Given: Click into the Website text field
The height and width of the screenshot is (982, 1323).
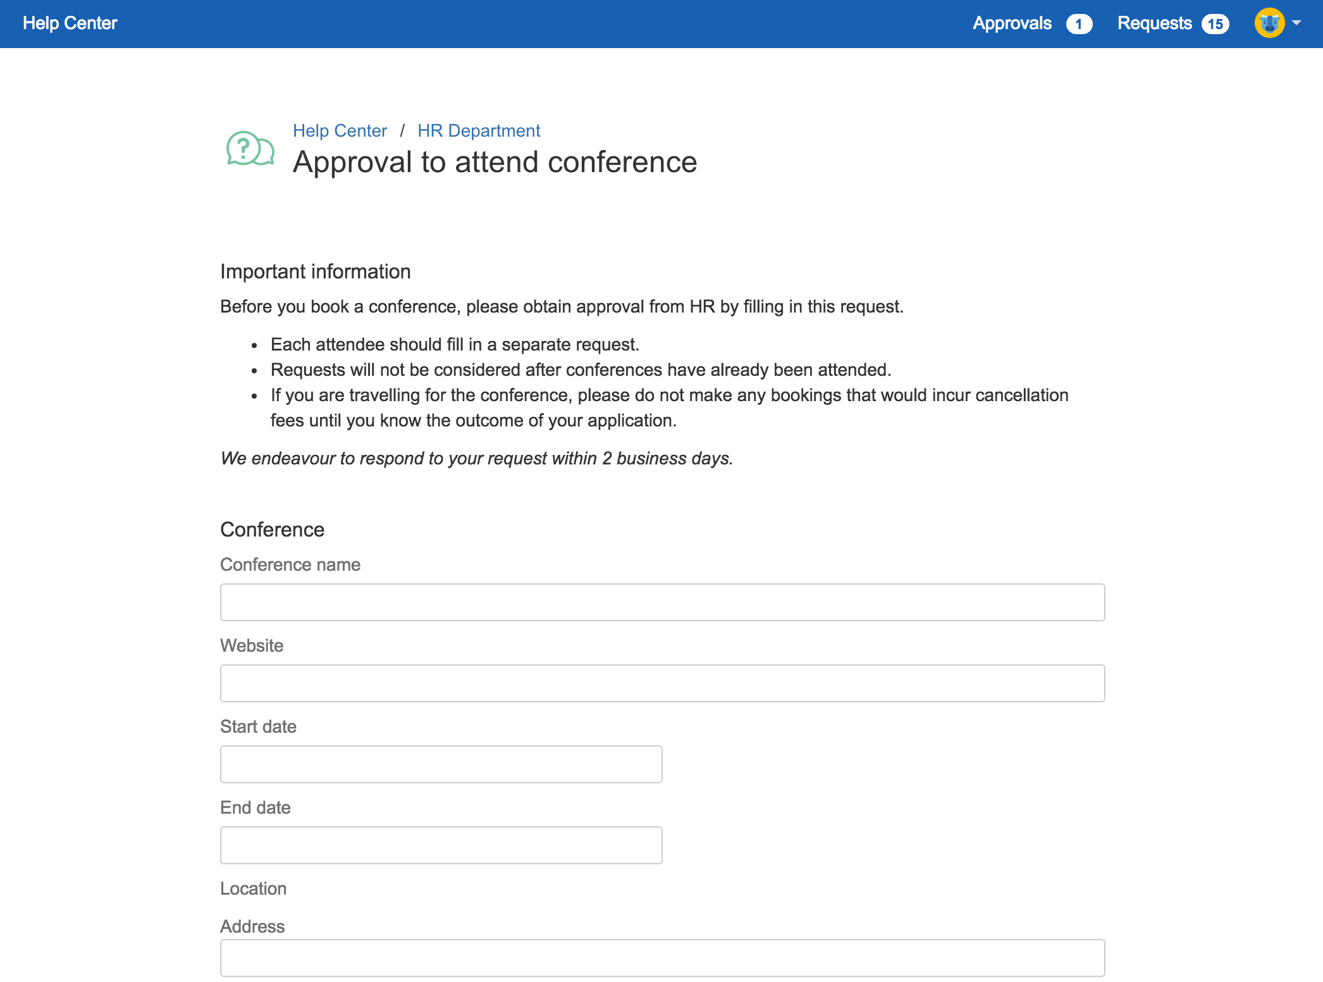Looking at the screenshot, I should pyautogui.click(x=662, y=683).
